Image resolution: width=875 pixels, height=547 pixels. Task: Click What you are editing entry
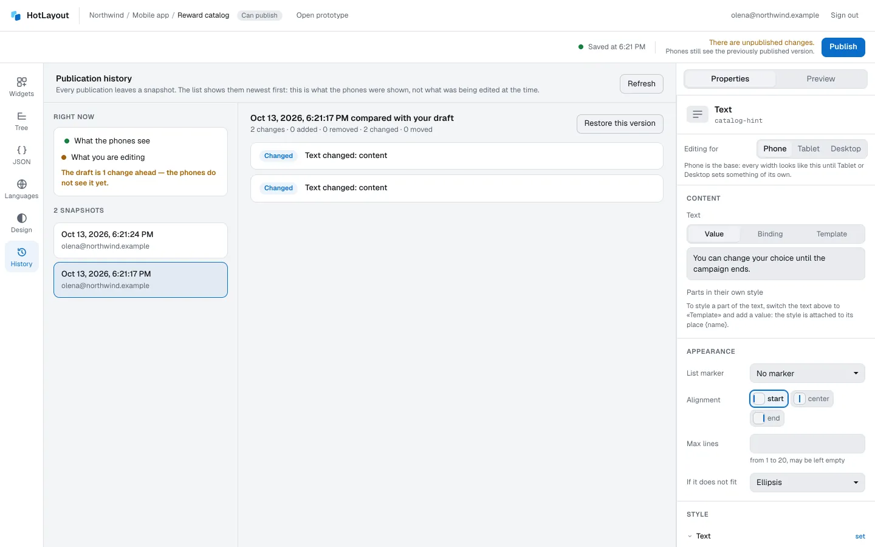pyautogui.click(x=103, y=157)
